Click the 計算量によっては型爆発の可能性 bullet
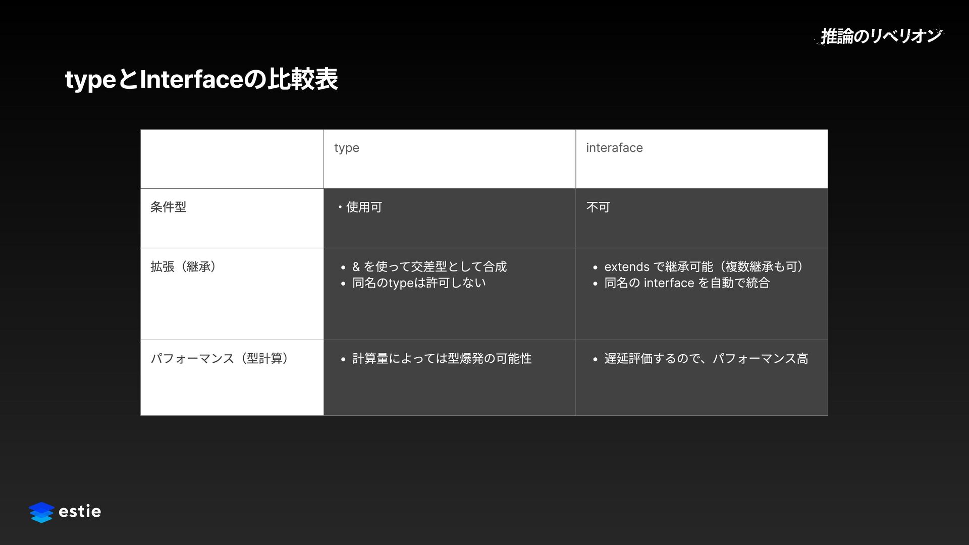969x545 pixels. [x=442, y=358]
